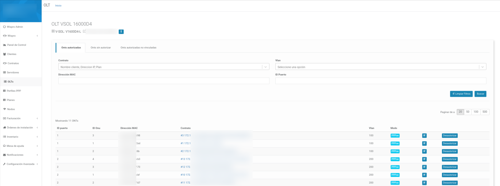500x186 pixels.
Task: Switch to Onts autorizadas tab
Action: click(x=71, y=47)
